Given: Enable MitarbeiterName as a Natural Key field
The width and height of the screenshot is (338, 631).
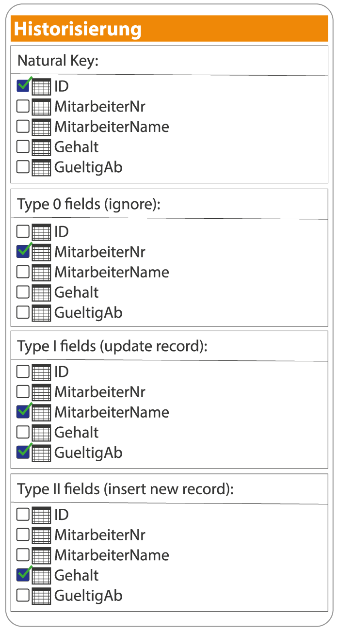Looking at the screenshot, I should click(22, 127).
